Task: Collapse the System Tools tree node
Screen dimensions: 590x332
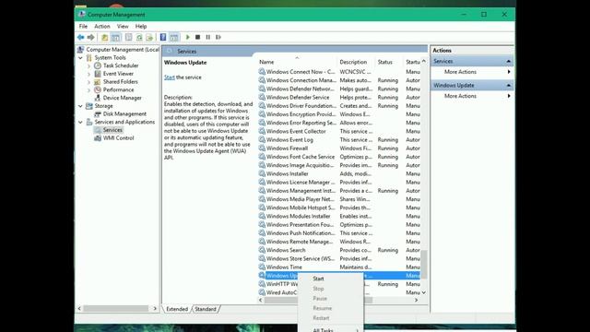Action: 80,57
